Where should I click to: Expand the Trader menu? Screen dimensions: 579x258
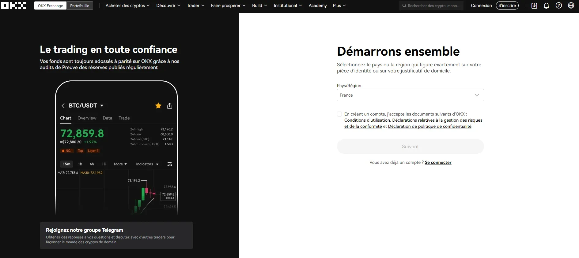[x=195, y=6]
